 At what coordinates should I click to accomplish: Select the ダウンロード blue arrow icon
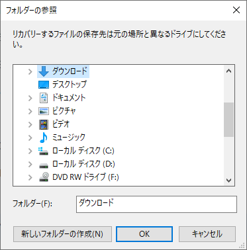click(44, 71)
